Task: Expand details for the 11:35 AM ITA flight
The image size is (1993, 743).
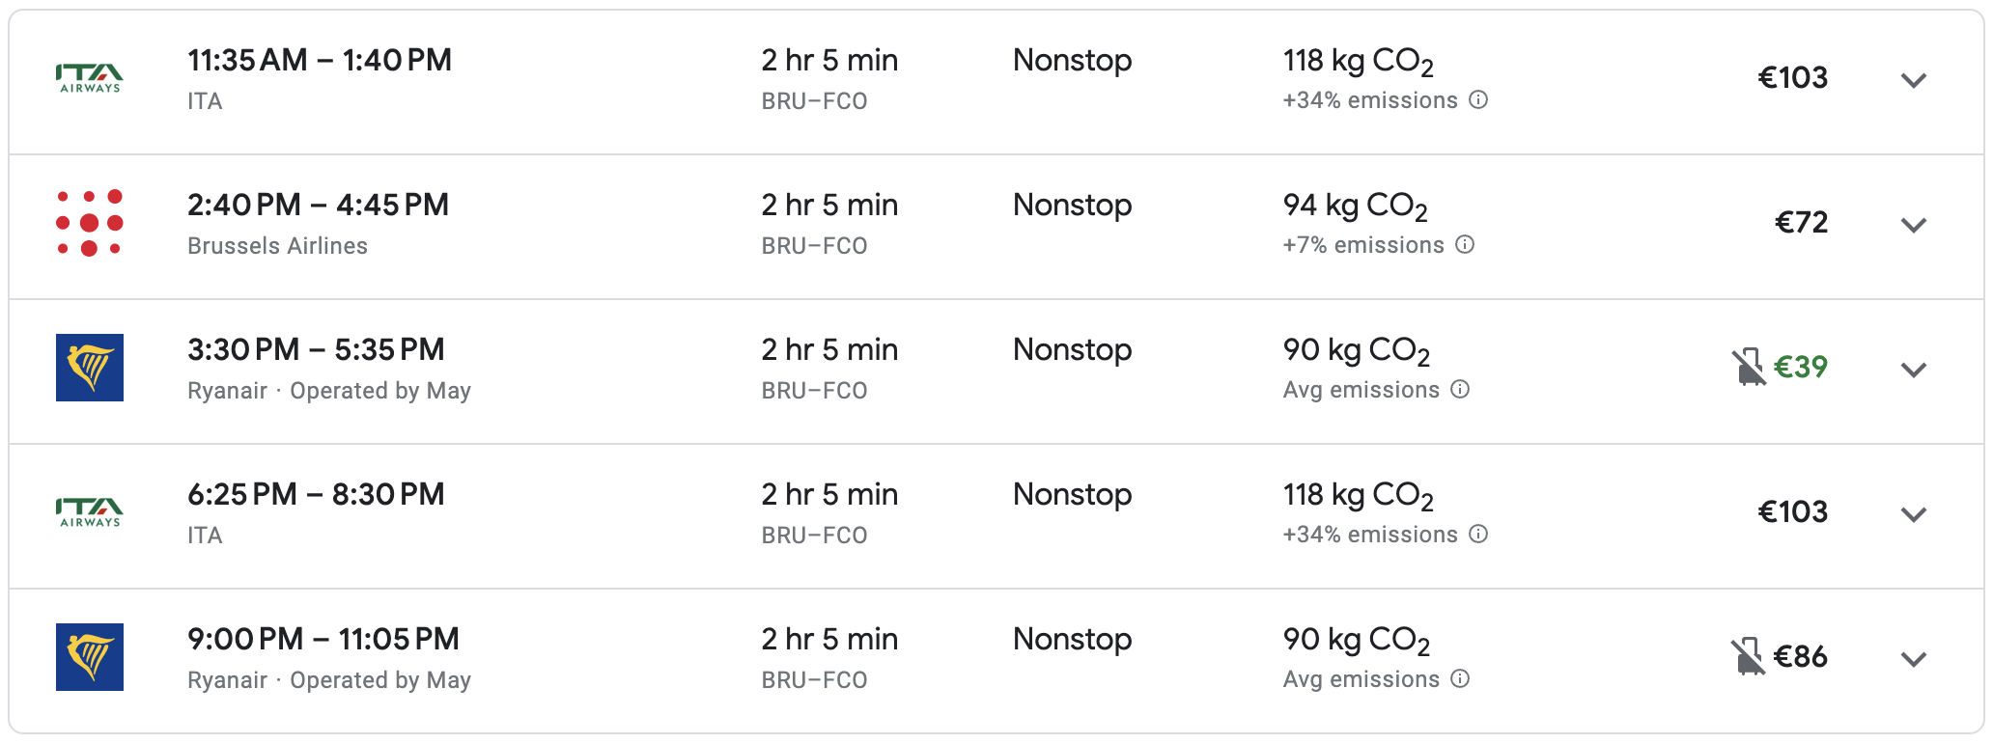Action: coord(1913,80)
